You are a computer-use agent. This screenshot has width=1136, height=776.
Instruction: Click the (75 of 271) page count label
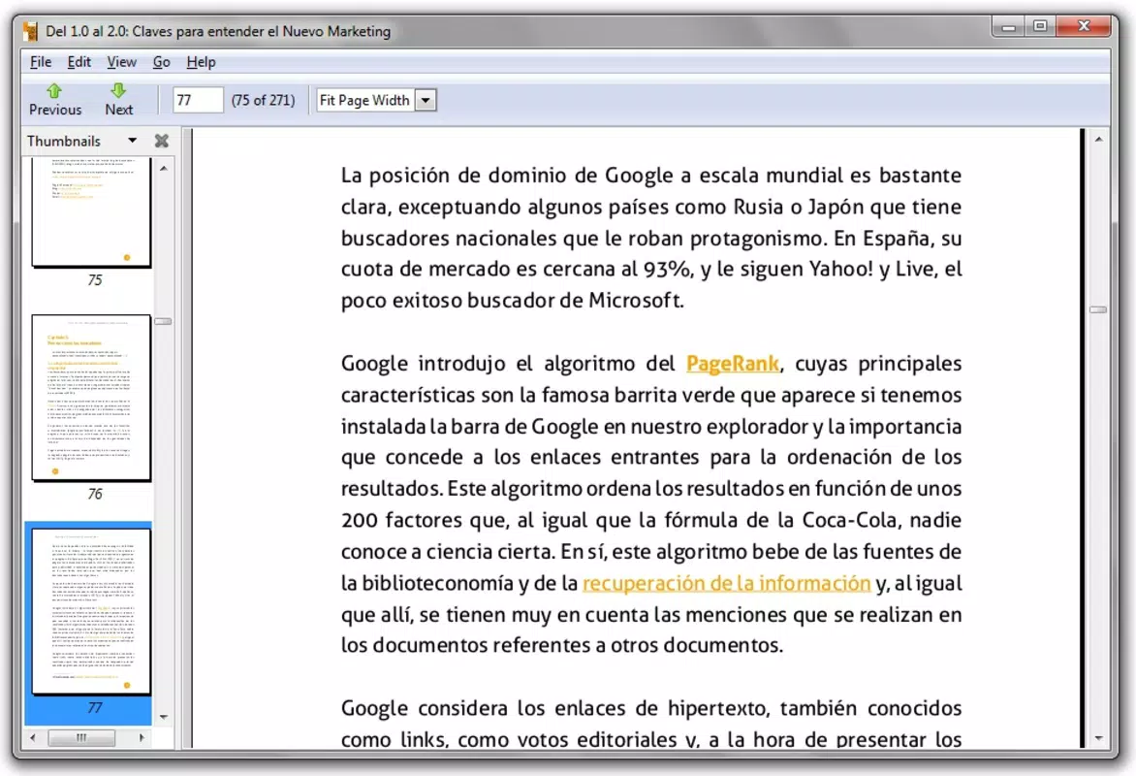pyautogui.click(x=263, y=100)
